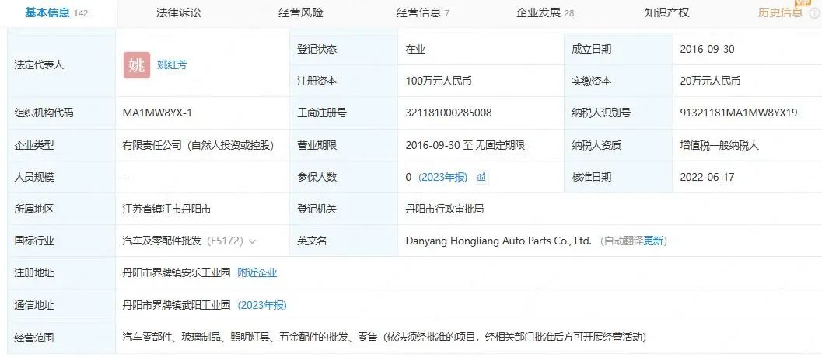This screenshot has width=822, height=357.
Task: Switch to the 法律诉讼 tab
Action: coord(179,12)
